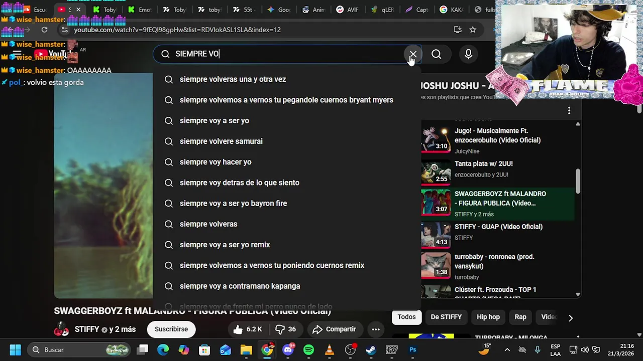
Task: Click the Compartir share button
Action: point(334,329)
